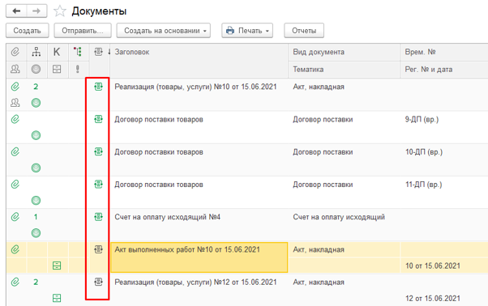Image resolution: width=488 pixels, height=306 pixels.
Task: Open the Создать на основании dropdown
Action: 164,31
